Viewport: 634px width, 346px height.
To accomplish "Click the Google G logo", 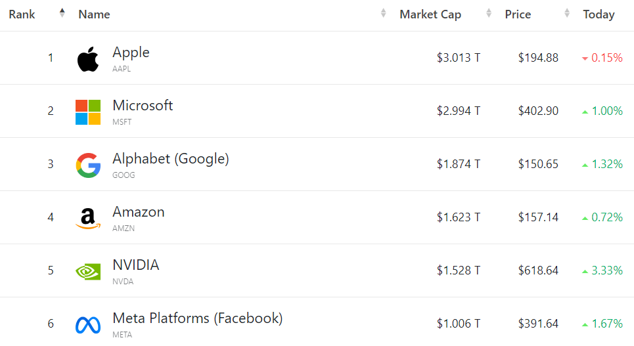I will [x=88, y=165].
